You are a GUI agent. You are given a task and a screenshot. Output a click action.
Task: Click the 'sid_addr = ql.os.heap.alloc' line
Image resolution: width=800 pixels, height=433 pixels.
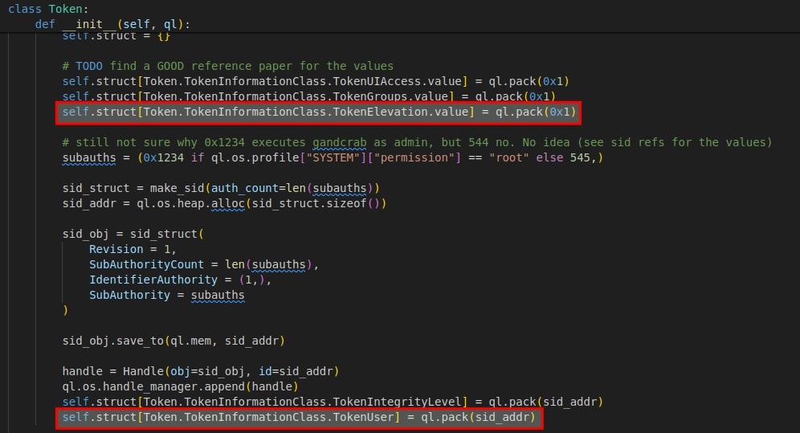pyautogui.click(x=224, y=203)
